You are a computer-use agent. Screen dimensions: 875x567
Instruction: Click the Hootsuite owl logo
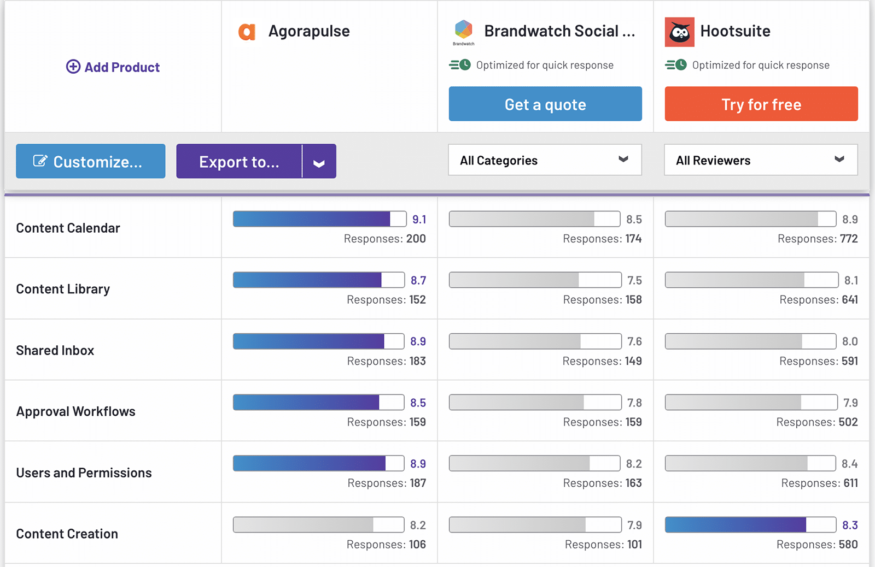(679, 32)
